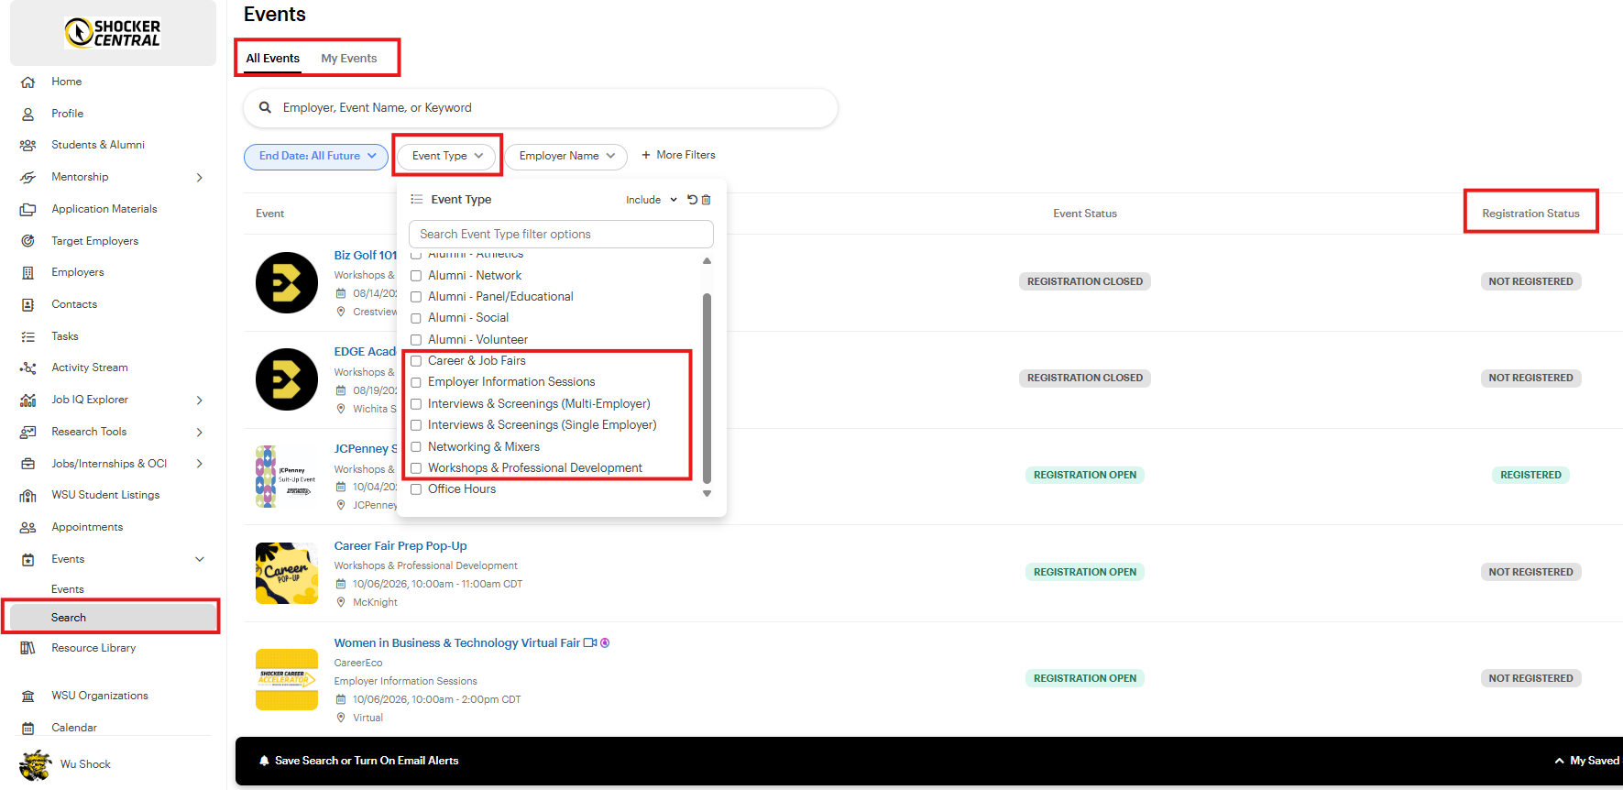
Task: Switch to the My Events tab
Action: pyautogui.click(x=349, y=58)
